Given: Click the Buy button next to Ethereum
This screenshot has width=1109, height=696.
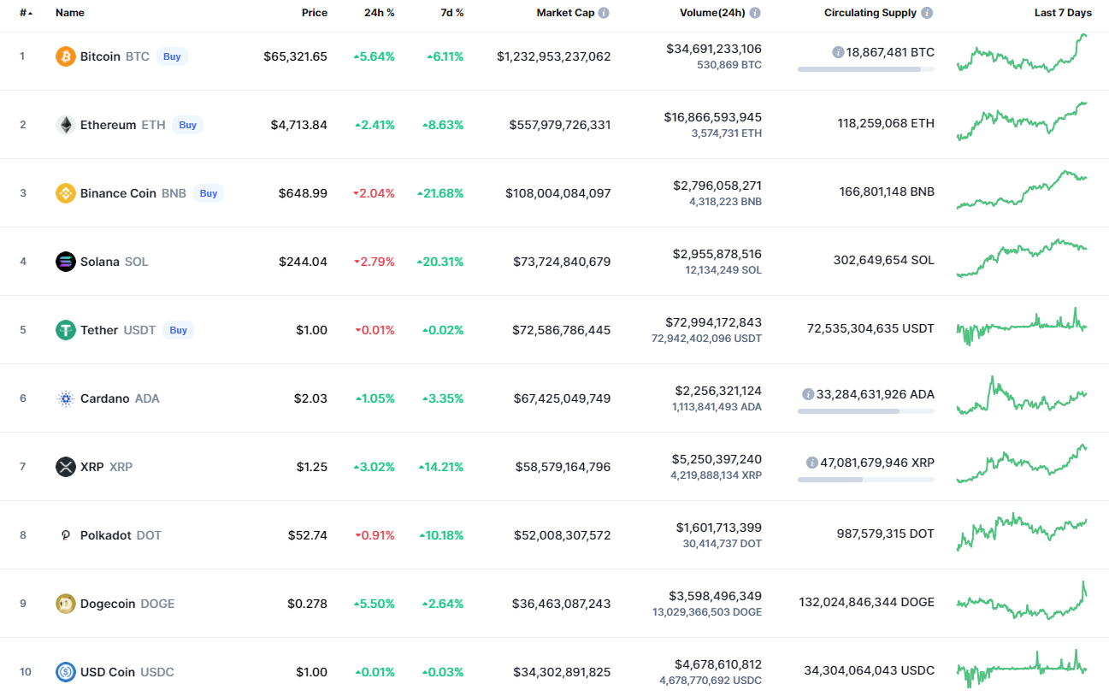Looking at the screenshot, I should pos(188,125).
